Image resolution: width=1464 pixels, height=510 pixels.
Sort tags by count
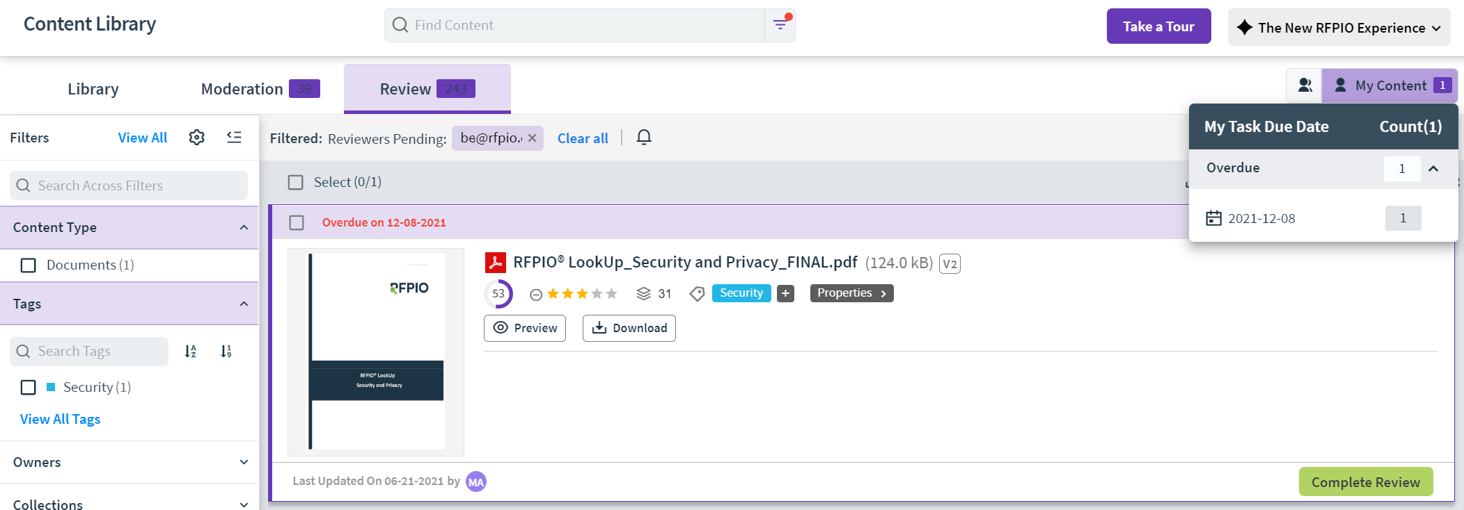coord(226,352)
